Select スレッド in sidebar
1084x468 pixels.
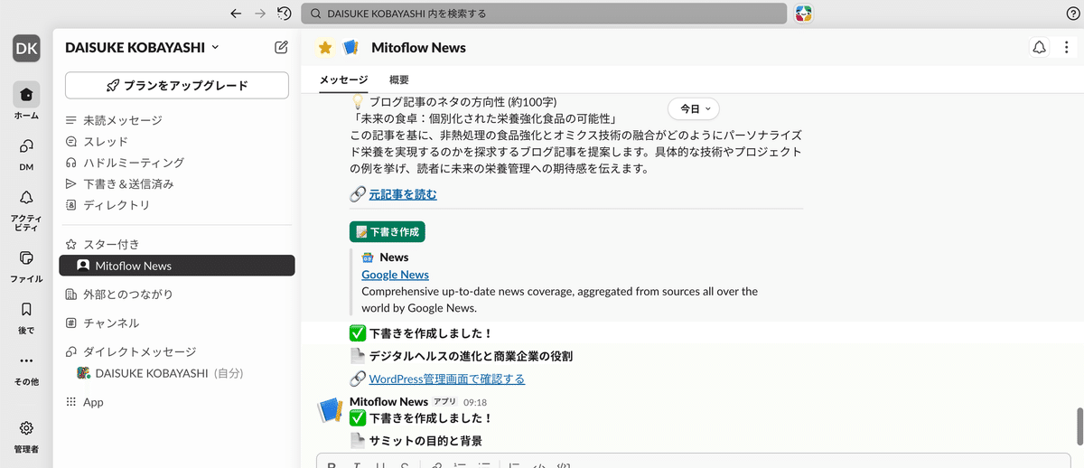[106, 142]
